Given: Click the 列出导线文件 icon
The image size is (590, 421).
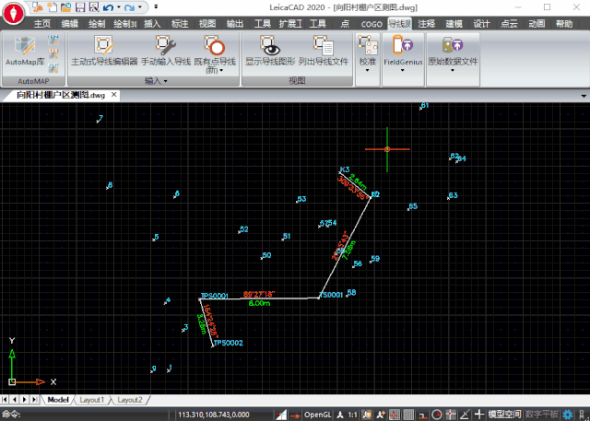Looking at the screenshot, I should click(323, 46).
